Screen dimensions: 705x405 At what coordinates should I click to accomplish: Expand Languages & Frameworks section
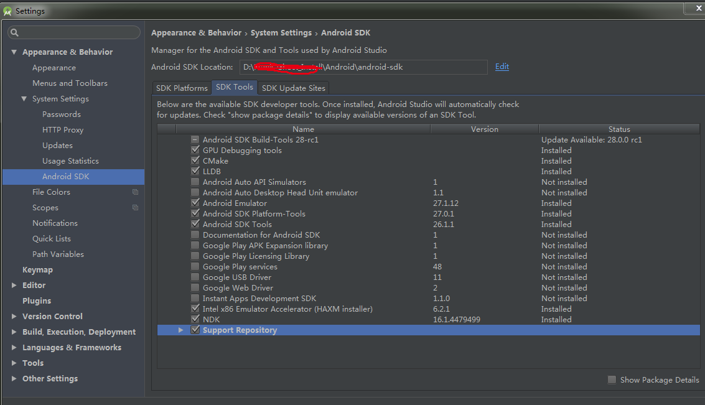14,348
